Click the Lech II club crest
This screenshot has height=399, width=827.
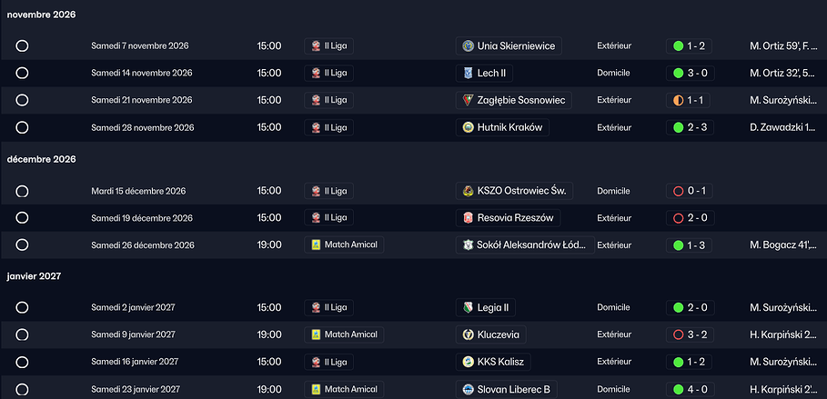point(468,73)
